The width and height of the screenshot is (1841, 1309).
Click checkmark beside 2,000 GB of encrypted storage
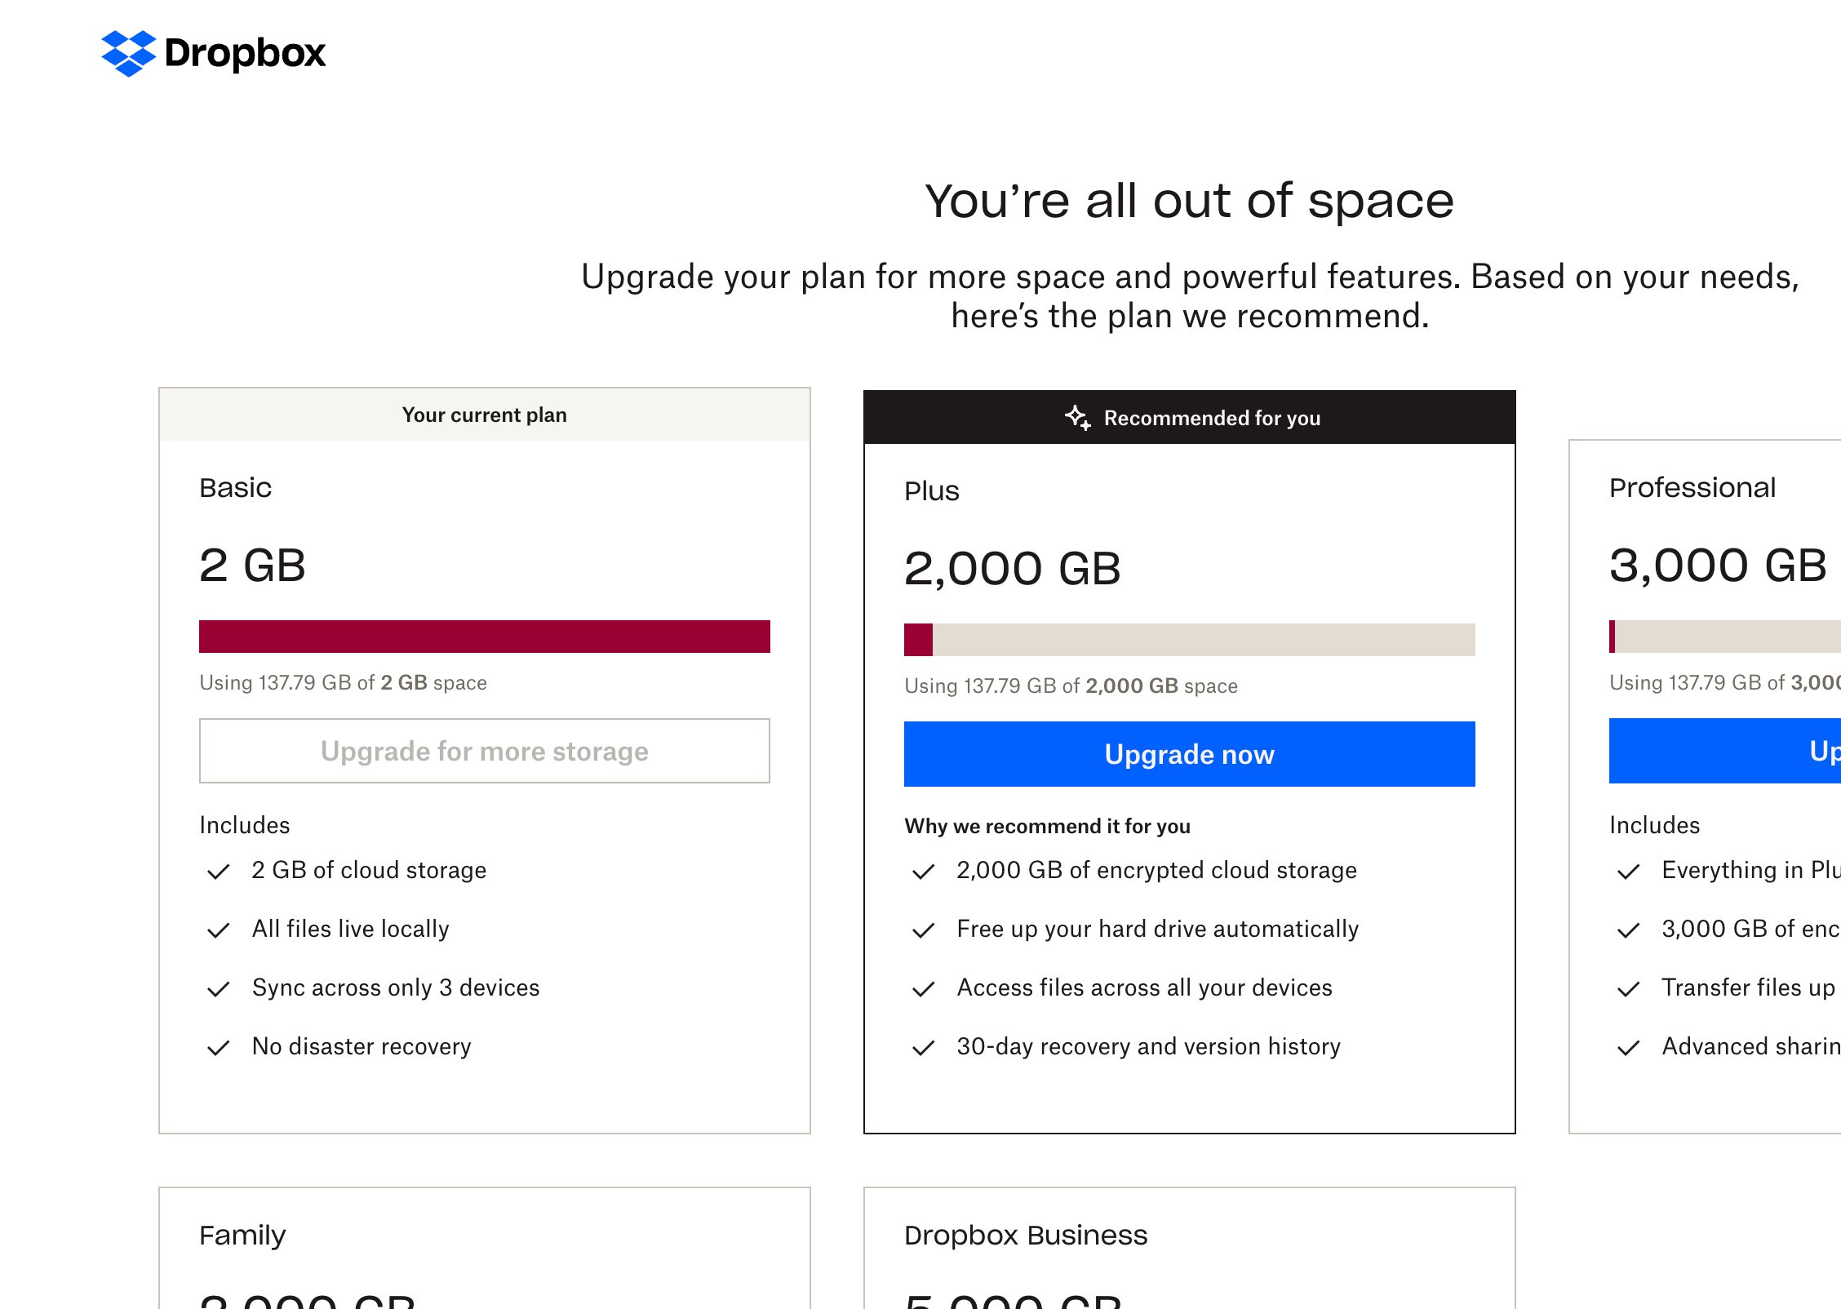[924, 872]
